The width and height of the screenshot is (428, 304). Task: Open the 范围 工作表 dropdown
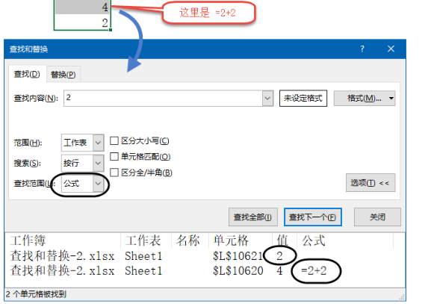click(82, 143)
